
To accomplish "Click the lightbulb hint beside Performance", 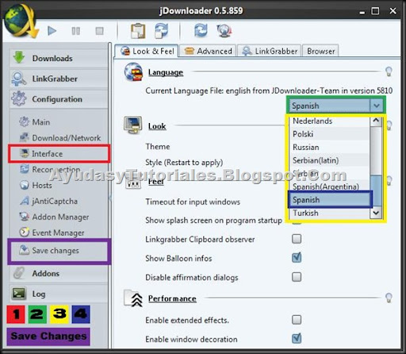I will 389,298.
